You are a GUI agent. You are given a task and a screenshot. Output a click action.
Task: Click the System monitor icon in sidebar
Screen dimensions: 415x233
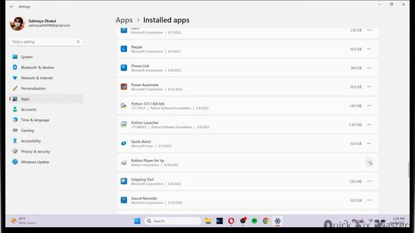pyautogui.click(x=15, y=57)
